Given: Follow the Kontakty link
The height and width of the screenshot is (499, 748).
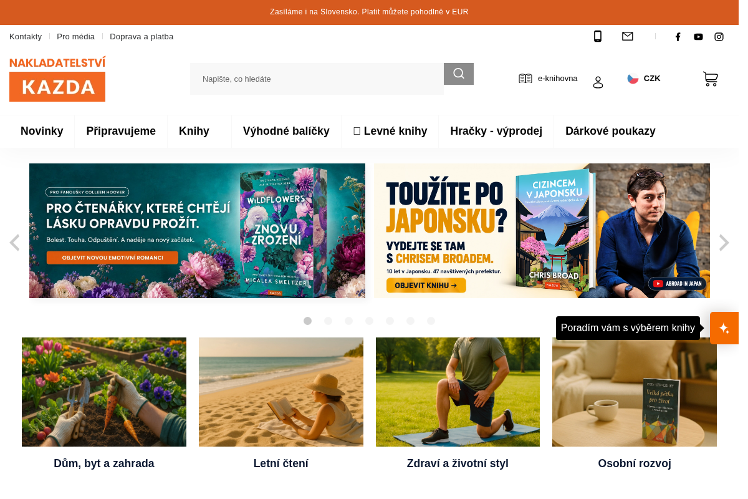Looking at the screenshot, I should (x=26, y=36).
